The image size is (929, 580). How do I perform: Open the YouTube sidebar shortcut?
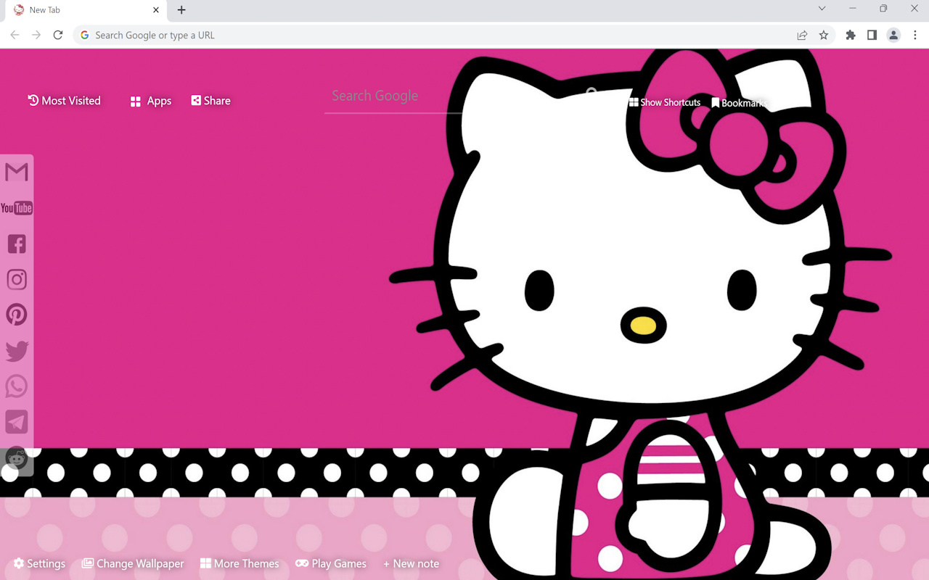pyautogui.click(x=17, y=208)
